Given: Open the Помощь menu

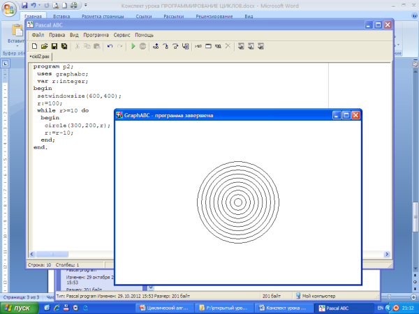Looking at the screenshot, I should coord(145,34).
